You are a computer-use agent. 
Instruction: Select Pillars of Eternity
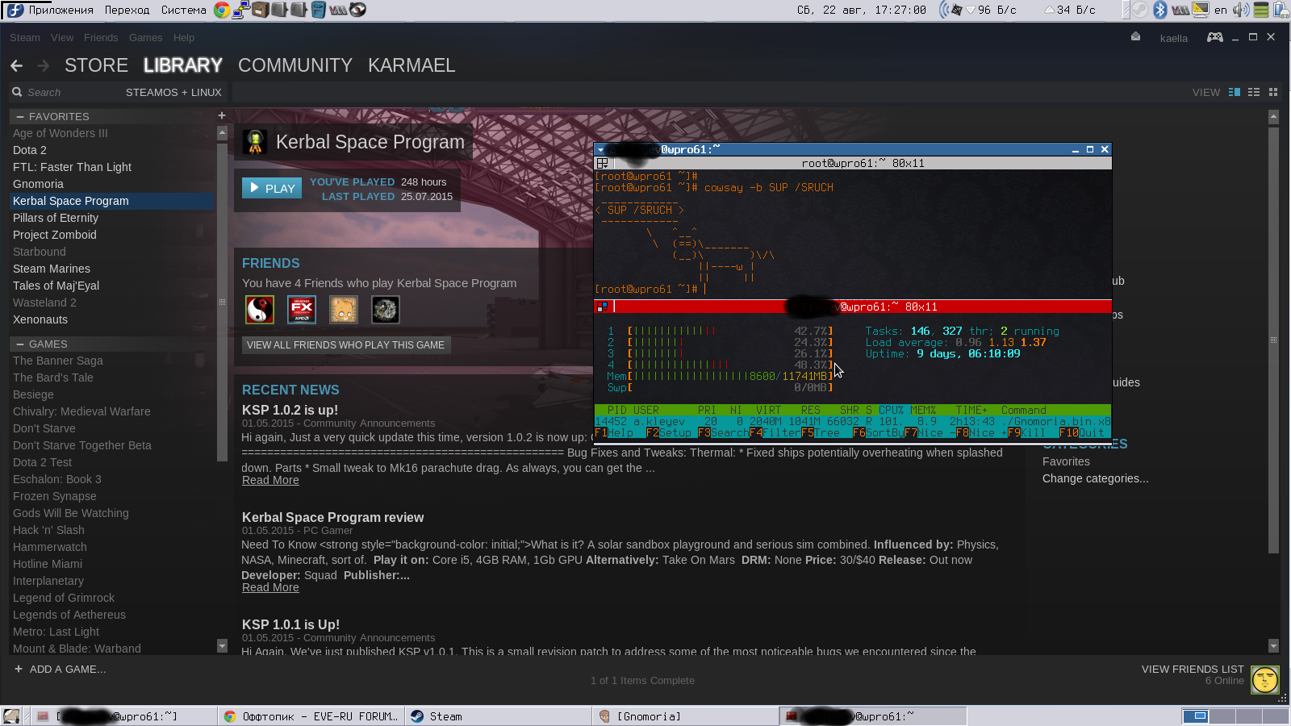tap(56, 218)
